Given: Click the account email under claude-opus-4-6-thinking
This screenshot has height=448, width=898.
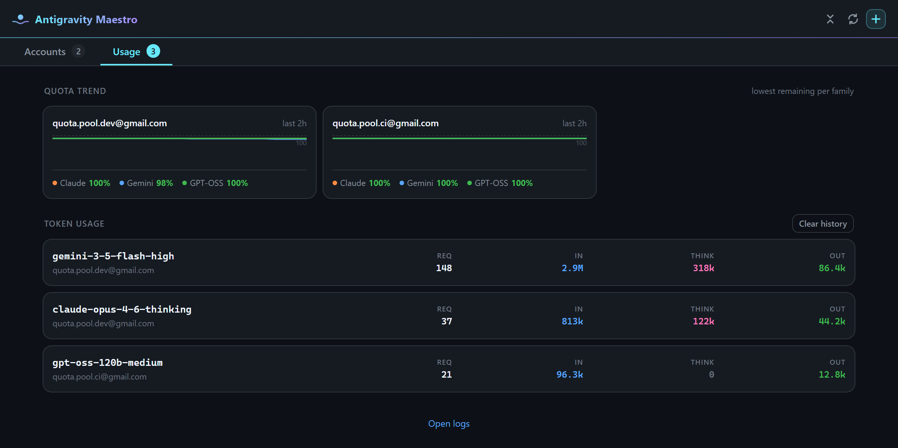Looking at the screenshot, I should tap(103, 324).
